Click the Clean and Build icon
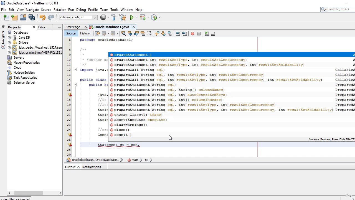 [123, 17]
